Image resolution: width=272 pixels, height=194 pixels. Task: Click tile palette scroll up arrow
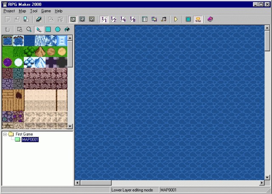coord(70,38)
